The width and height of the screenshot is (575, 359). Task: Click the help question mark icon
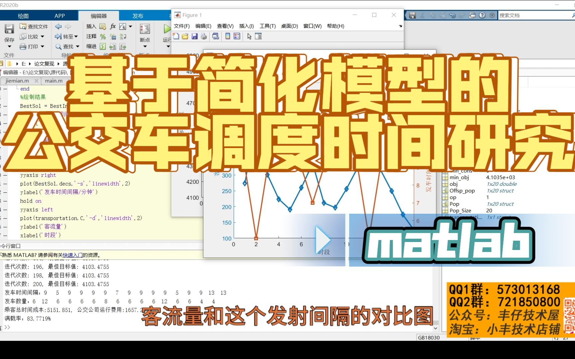tap(482, 15)
